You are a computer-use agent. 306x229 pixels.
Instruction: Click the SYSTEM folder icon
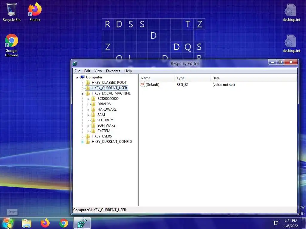(x=94, y=131)
